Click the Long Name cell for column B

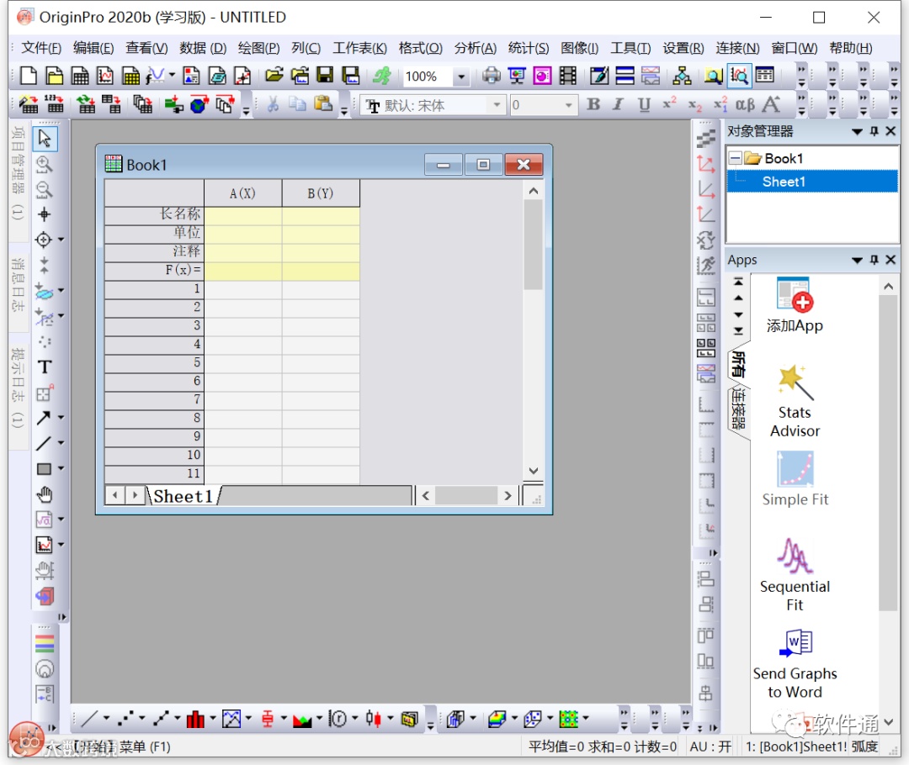tap(321, 215)
